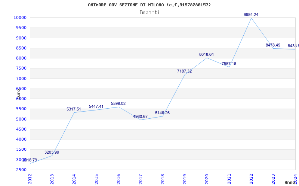Click the 5000 y-axis value
The width and height of the screenshot is (299, 186).
pos(21,119)
